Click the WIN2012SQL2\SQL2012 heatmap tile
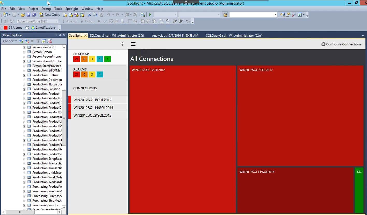Screen dimensions: 367x215 (x=300, y=116)
